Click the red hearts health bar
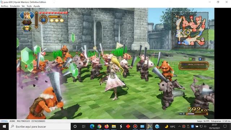The width and height of the screenshot is (231, 130). (x=53, y=13)
